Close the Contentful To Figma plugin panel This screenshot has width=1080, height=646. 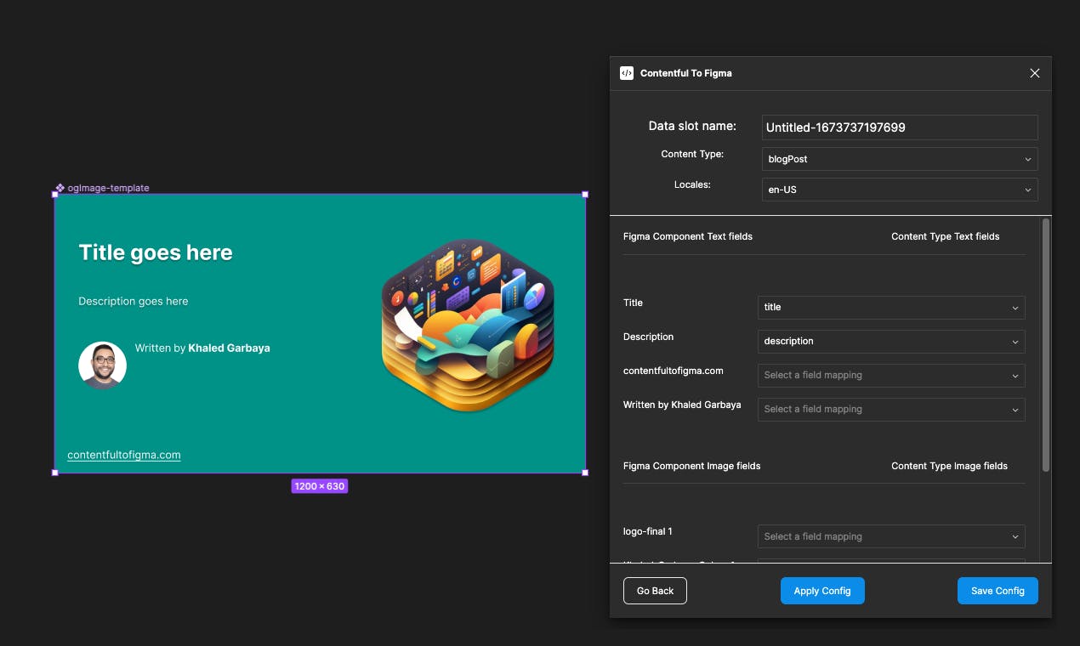1035,73
